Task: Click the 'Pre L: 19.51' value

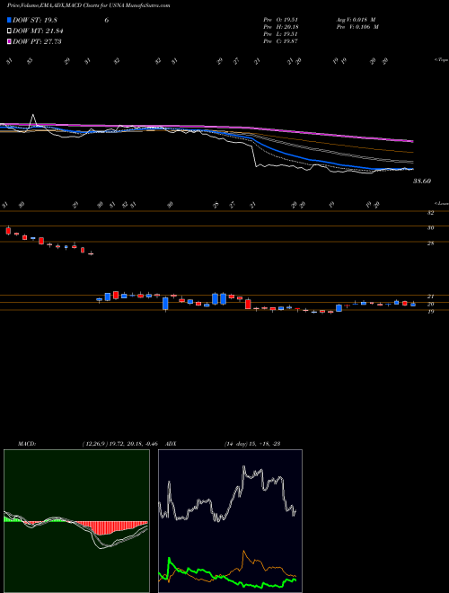Action: click(x=281, y=34)
